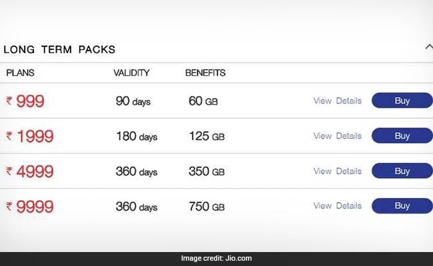This screenshot has width=433, height=266.
Task: Click the Validity column header
Action: [x=131, y=72]
